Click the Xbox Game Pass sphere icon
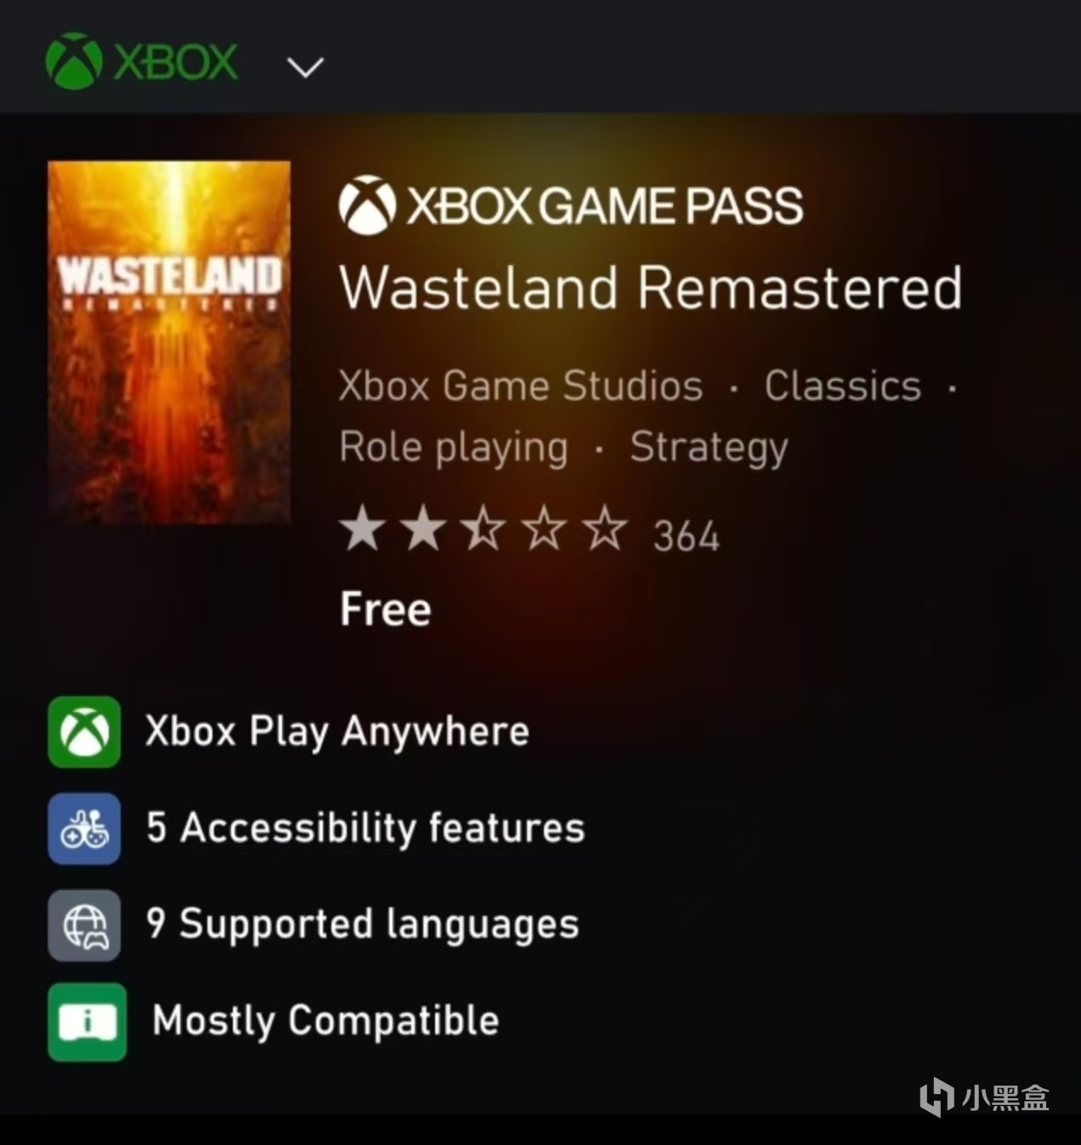Viewport: 1081px width, 1145px height. pyautogui.click(x=367, y=205)
